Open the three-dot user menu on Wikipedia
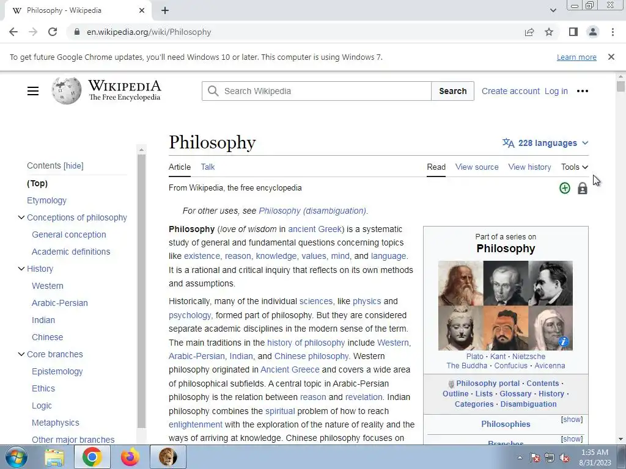This screenshot has height=469, width=626. [583, 91]
